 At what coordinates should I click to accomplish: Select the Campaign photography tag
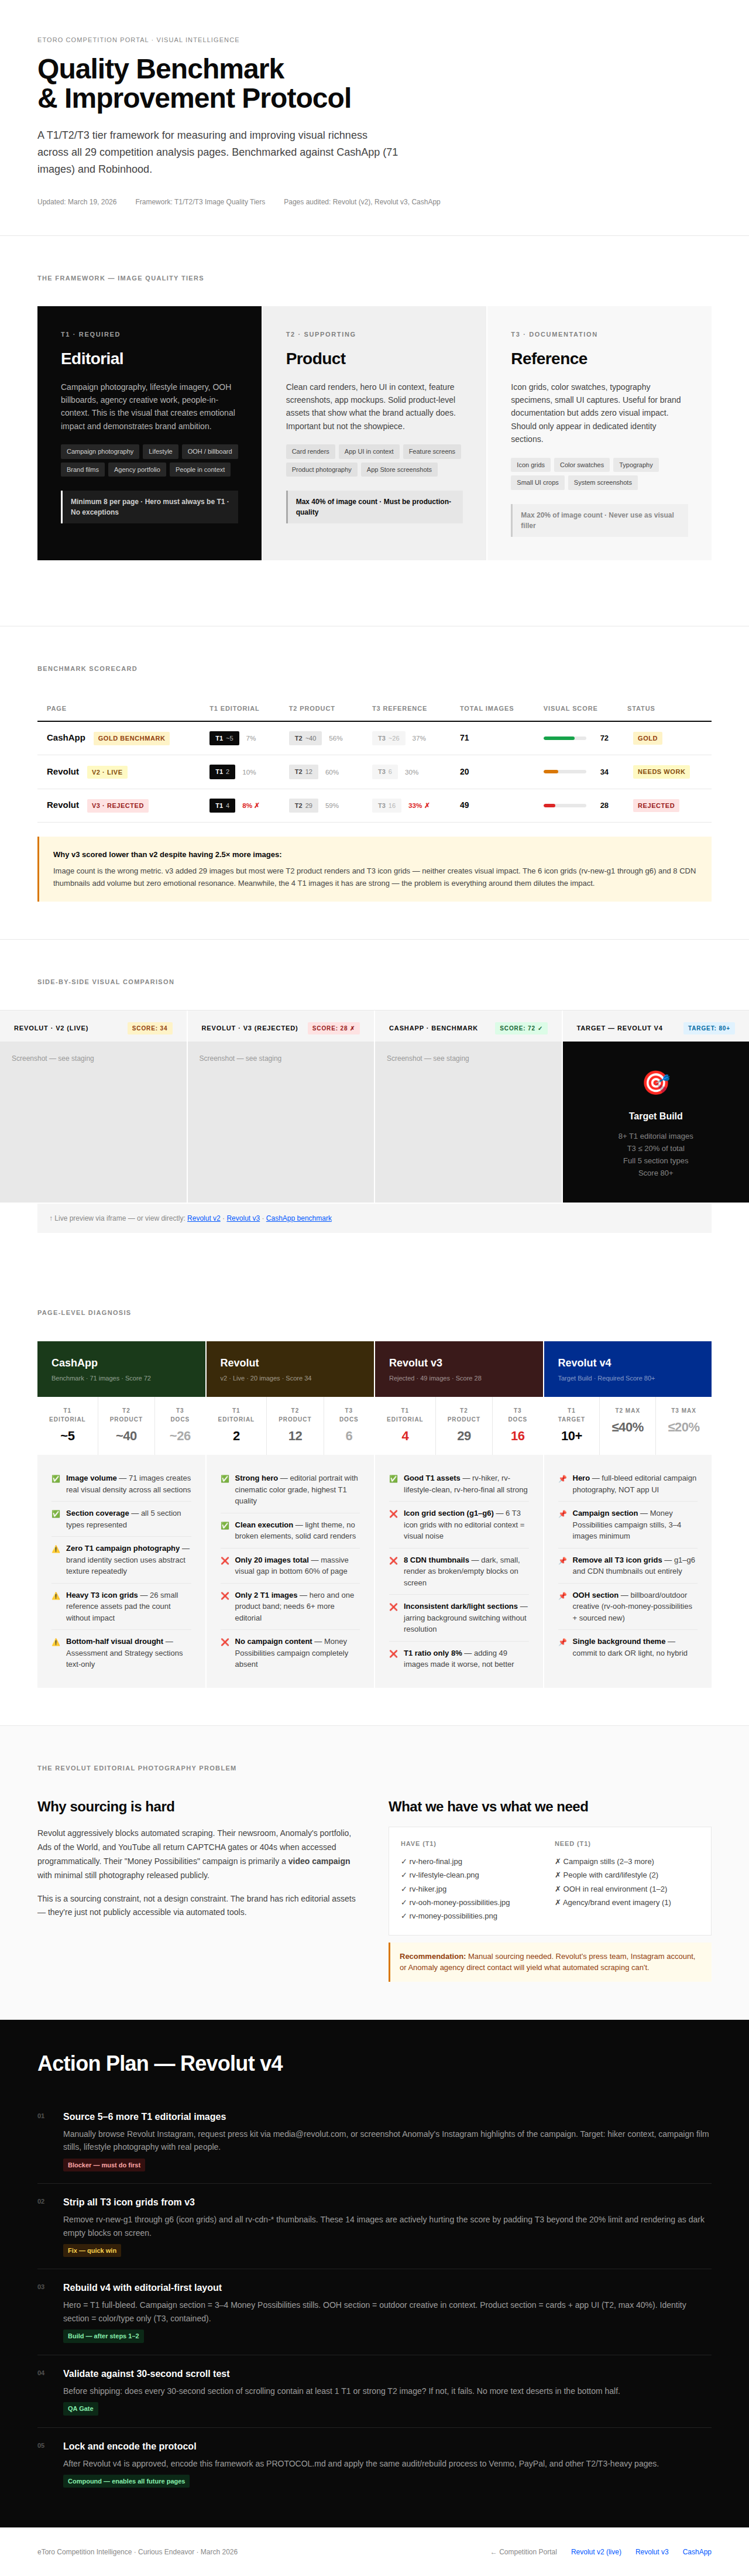pyautogui.click(x=100, y=451)
